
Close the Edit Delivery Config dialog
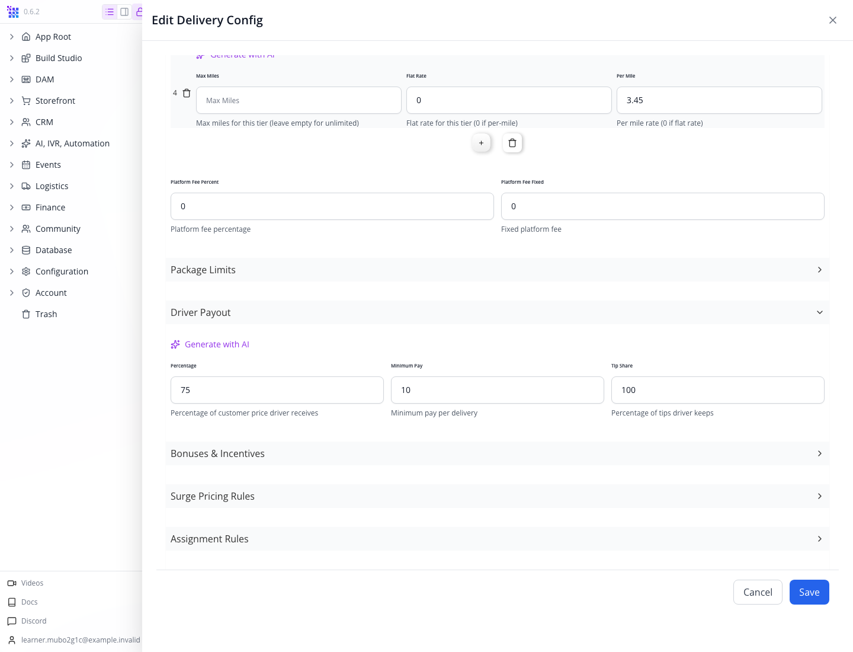click(833, 20)
